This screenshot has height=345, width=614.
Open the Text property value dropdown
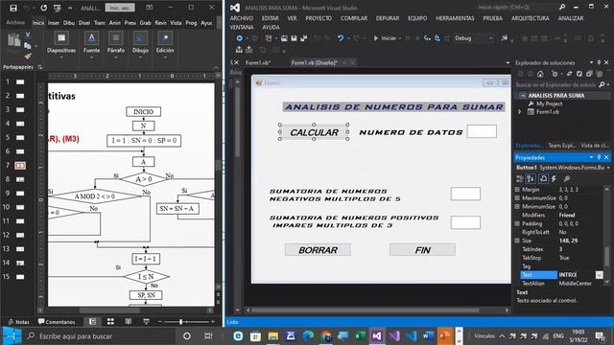pyautogui.click(x=599, y=275)
